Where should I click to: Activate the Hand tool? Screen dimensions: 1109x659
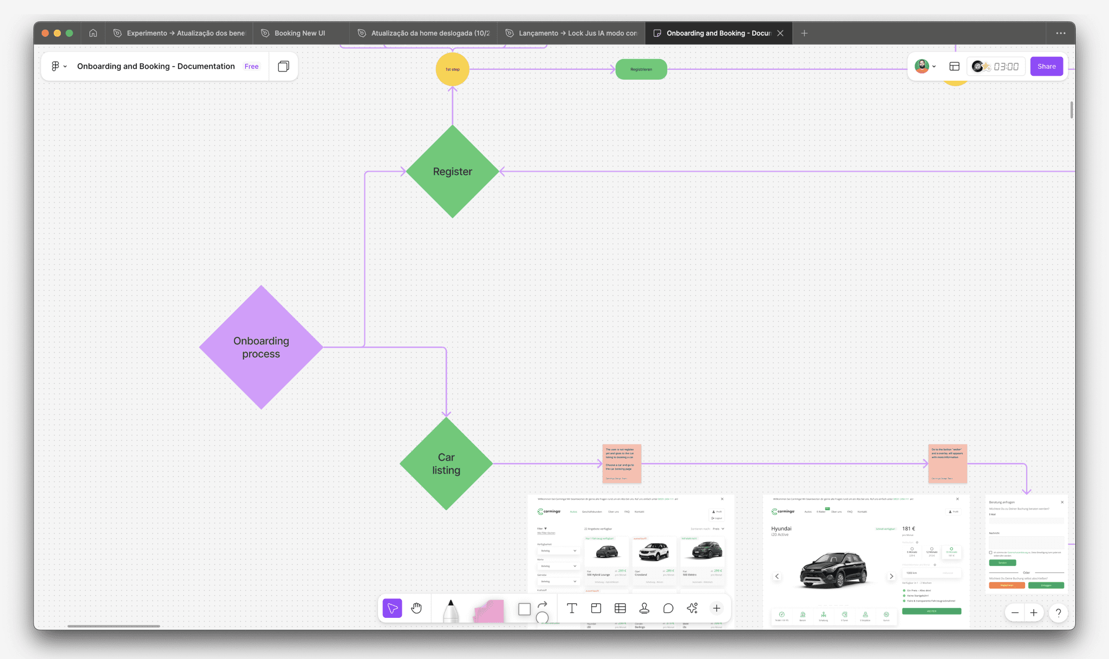416,608
